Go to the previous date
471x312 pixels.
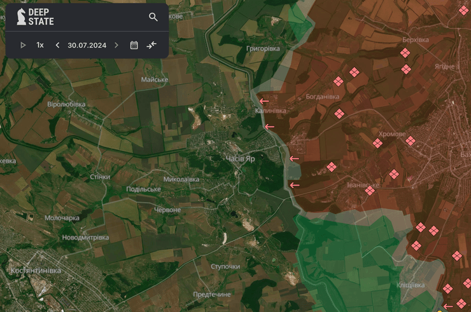tap(57, 45)
